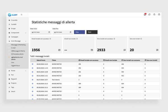Click Sms inviati con successo column header
The width and height of the screenshot is (168, 112).
tap(130, 60)
